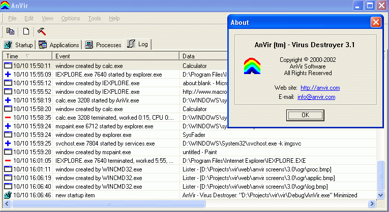389x212 pixels.
Task: Click window icon of mspaint.exe window row
Action: click(x=8, y=152)
